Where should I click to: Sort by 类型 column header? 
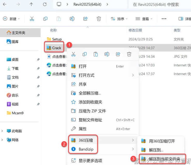click(177, 30)
